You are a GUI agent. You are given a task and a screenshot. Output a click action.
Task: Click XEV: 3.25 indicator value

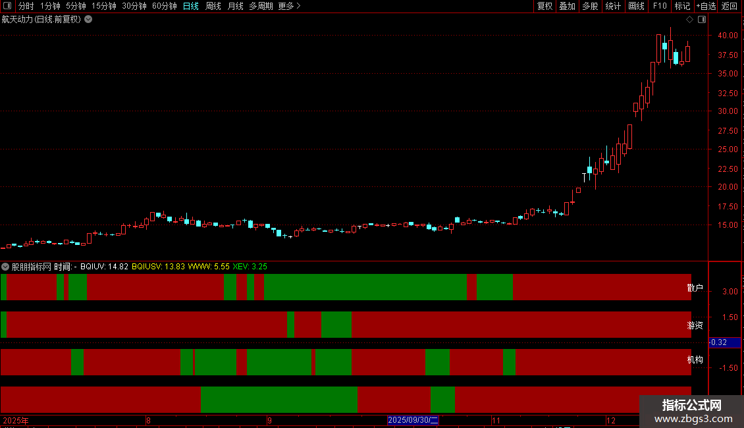pyautogui.click(x=250, y=267)
